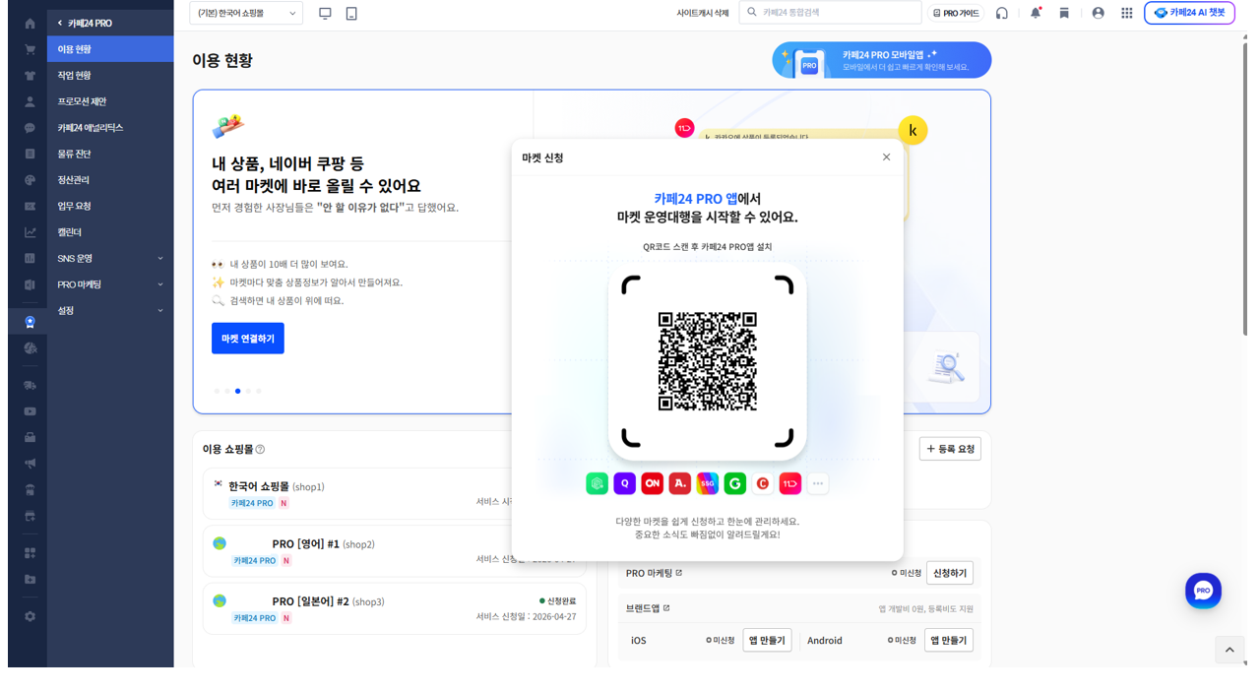Open the speech bubble board icon in left rail
The height and width of the screenshot is (691, 1260).
[x=30, y=128]
